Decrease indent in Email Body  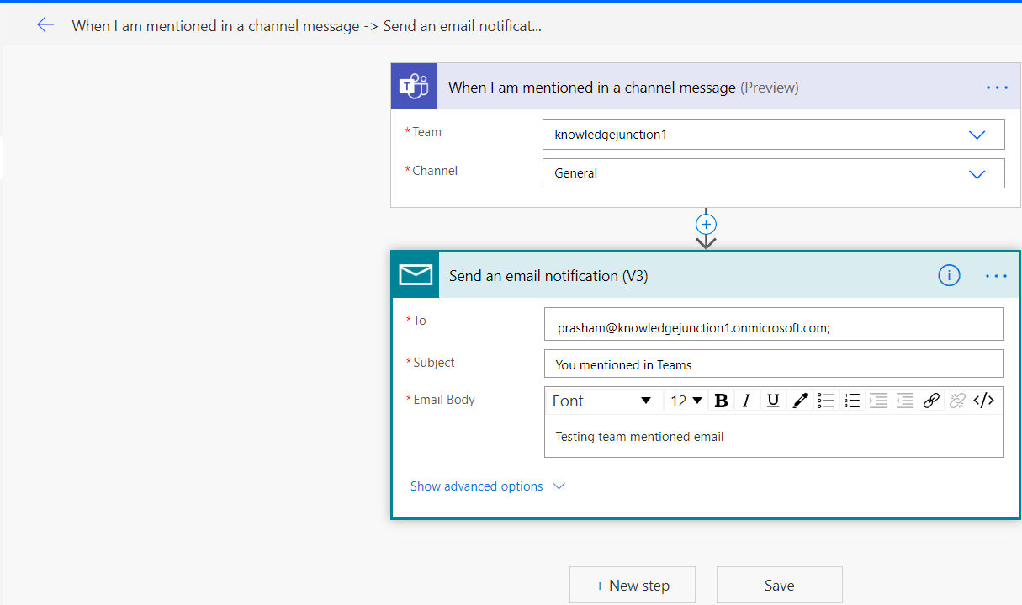click(904, 401)
